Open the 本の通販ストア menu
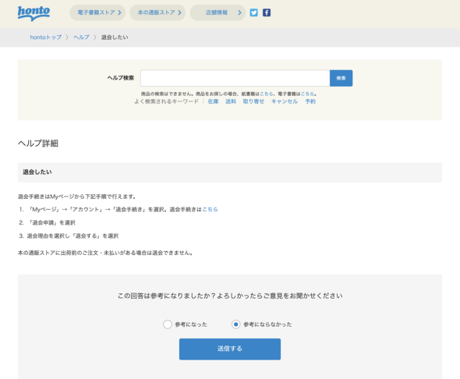Screen dimensions: 460x379 pos(157,12)
